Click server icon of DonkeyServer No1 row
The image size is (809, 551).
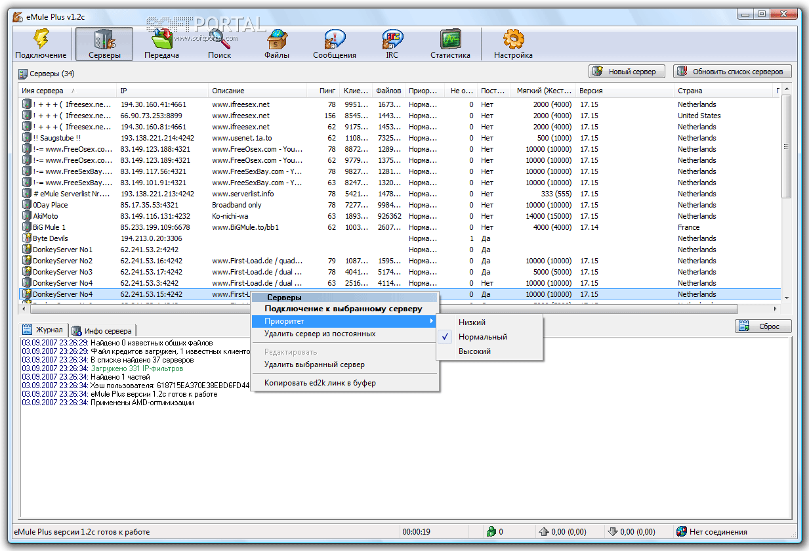(27, 250)
